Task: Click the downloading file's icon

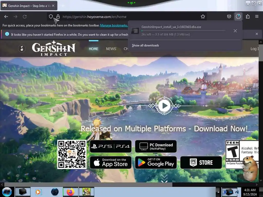Action: click(x=135, y=31)
